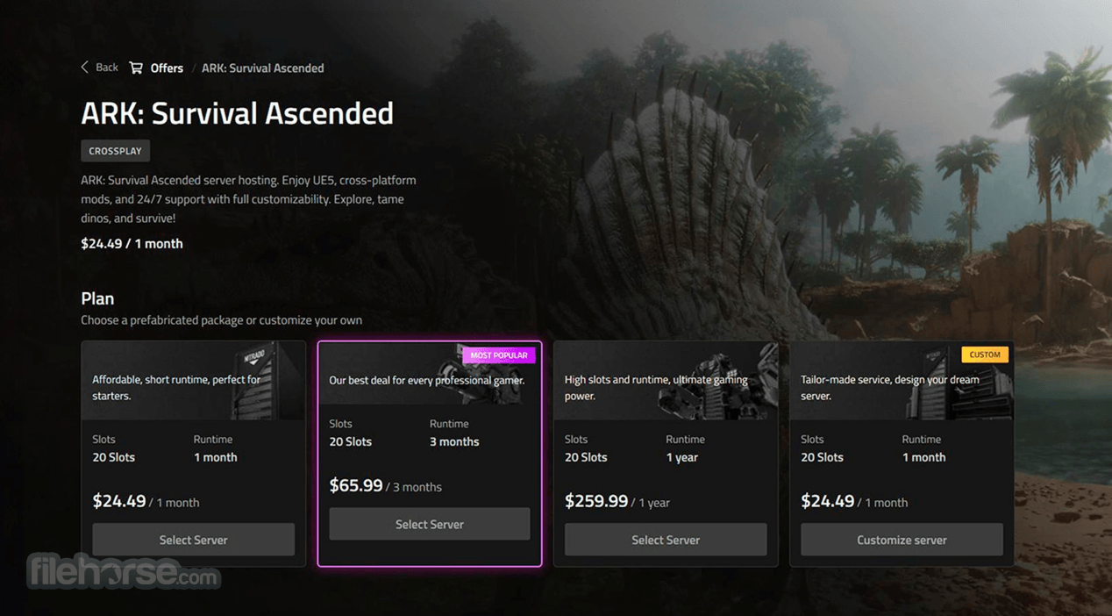Open the Offers breadcrumb link
The width and height of the screenshot is (1112, 616).
click(x=167, y=68)
